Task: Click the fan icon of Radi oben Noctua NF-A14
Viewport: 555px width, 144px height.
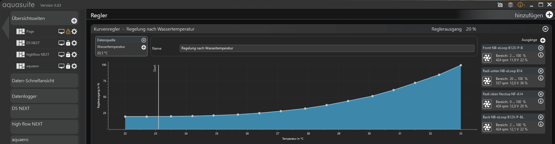Action: (x=487, y=104)
